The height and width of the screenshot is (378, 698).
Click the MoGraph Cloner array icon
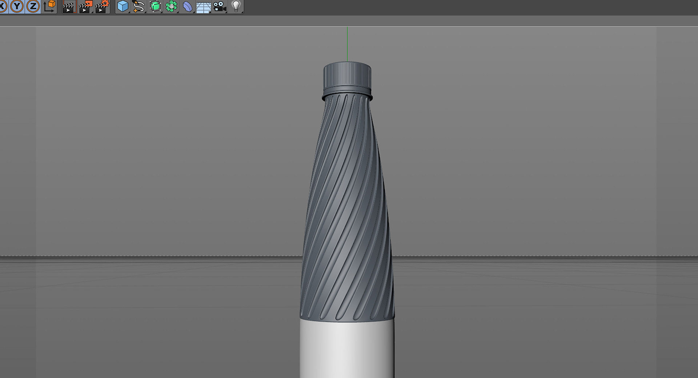click(171, 6)
